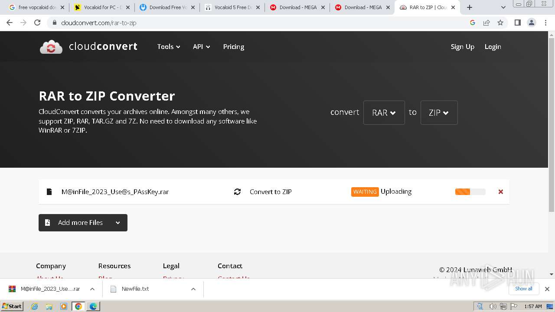Viewport: 555px width, 312px height.
Task: Click the Login link
Action: click(x=493, y=47)
